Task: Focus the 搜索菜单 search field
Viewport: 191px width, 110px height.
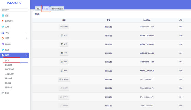Action: [x=14, y=10]
